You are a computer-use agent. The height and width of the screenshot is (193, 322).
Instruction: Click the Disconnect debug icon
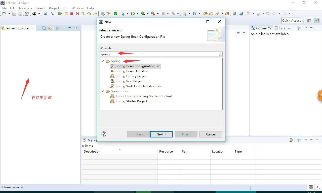[77, 14]
